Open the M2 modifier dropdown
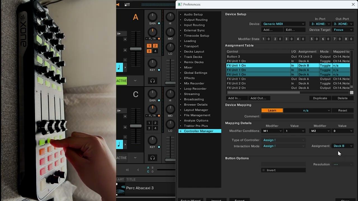 321,131
